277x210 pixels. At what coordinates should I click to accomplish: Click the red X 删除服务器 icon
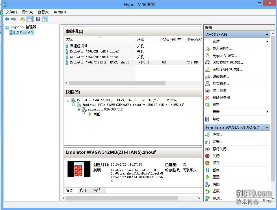(207, 97)
